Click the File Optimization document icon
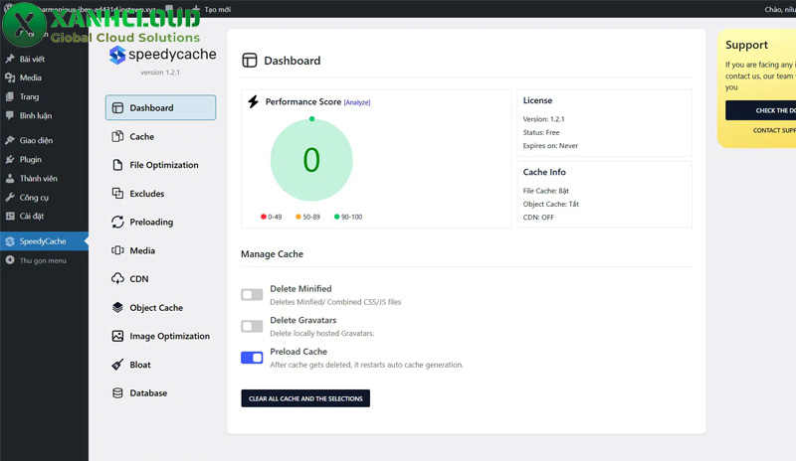 coord(117,165)
